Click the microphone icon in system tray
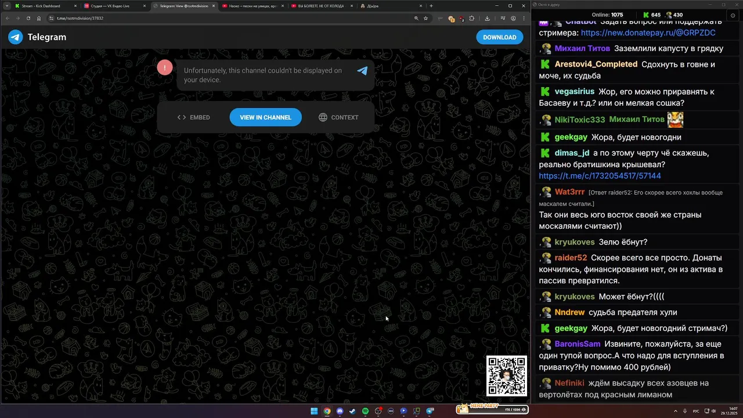The image size is (743, 418). (x=685, y=411)
